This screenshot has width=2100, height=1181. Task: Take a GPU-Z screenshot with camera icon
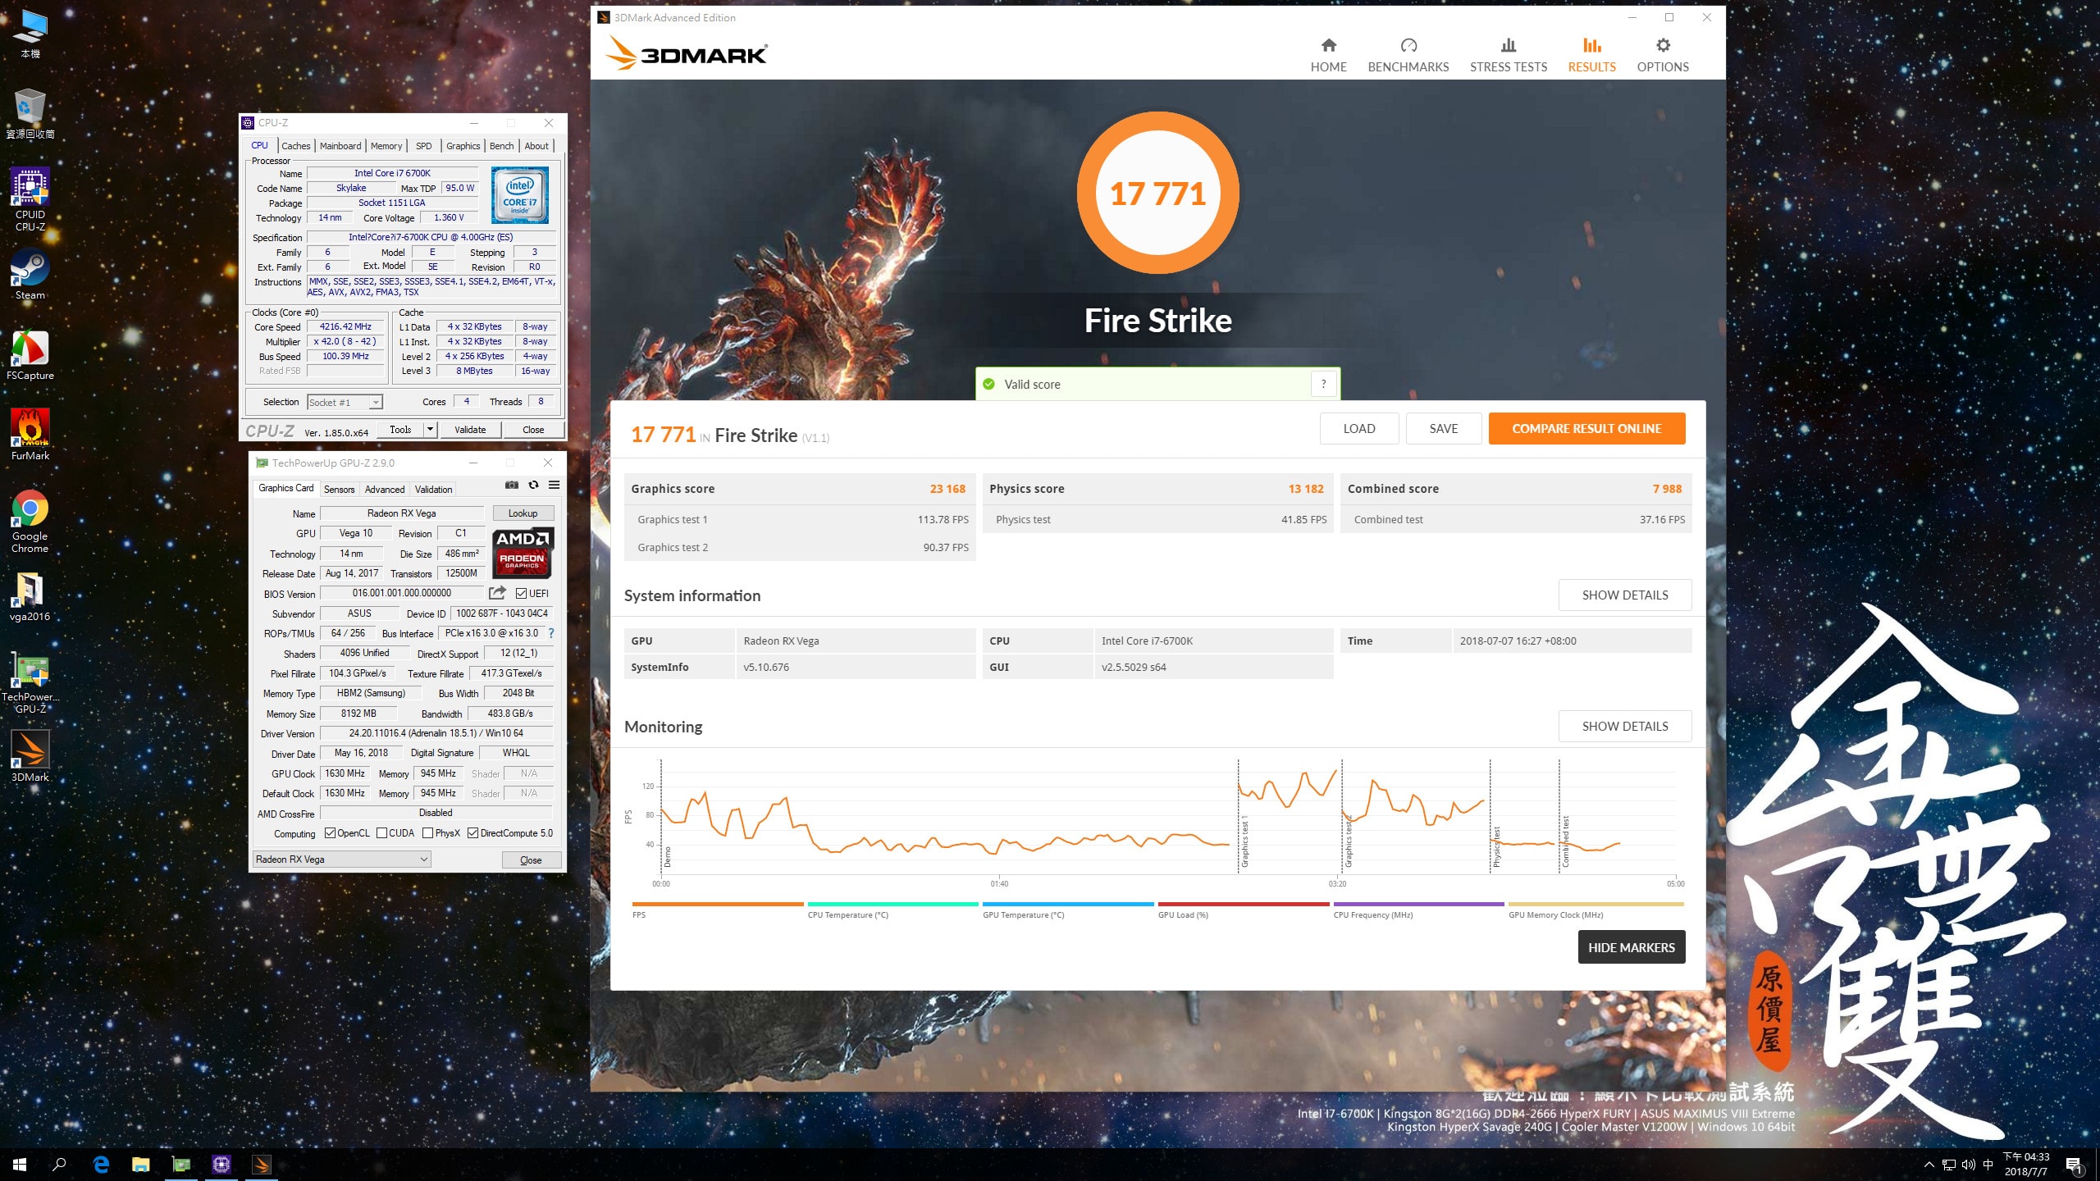(x=512, y=485)
